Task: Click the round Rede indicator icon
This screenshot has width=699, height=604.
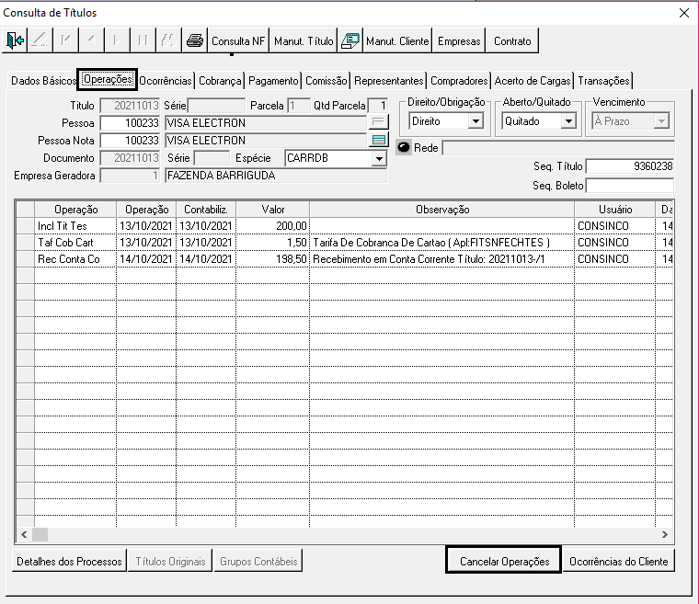Action: pos(404,147)
